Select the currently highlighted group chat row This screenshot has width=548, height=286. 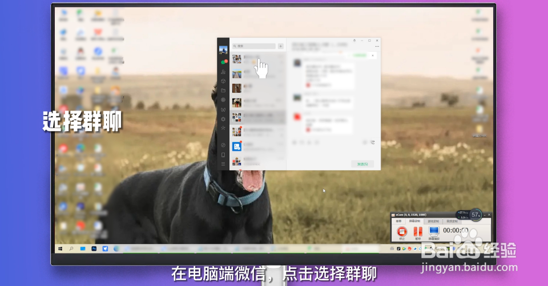click(257, 117)
